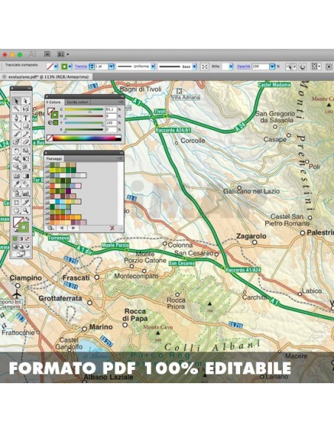The height and width of the screenshot is (432, 334).
Task: Select the Lasso tool
Action: point(26,109)
